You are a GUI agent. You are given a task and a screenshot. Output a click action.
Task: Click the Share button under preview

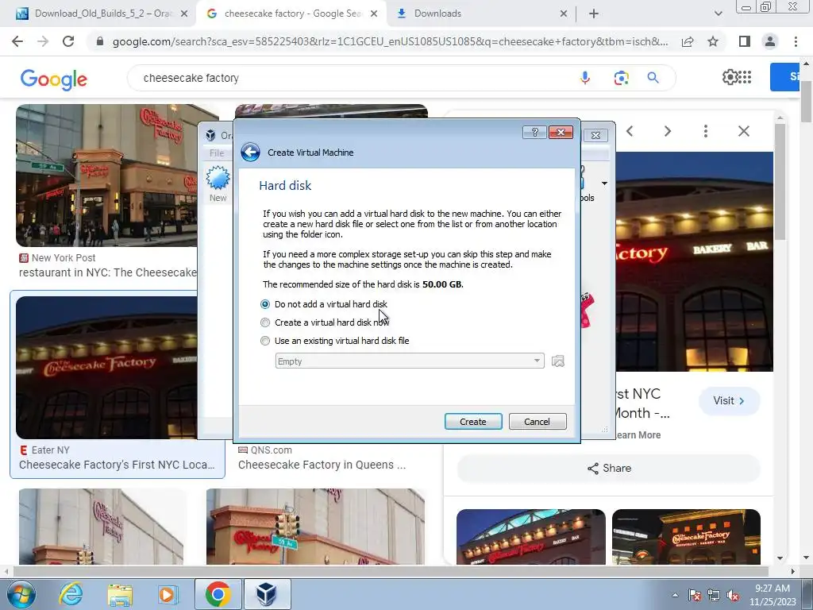point(609,469)
